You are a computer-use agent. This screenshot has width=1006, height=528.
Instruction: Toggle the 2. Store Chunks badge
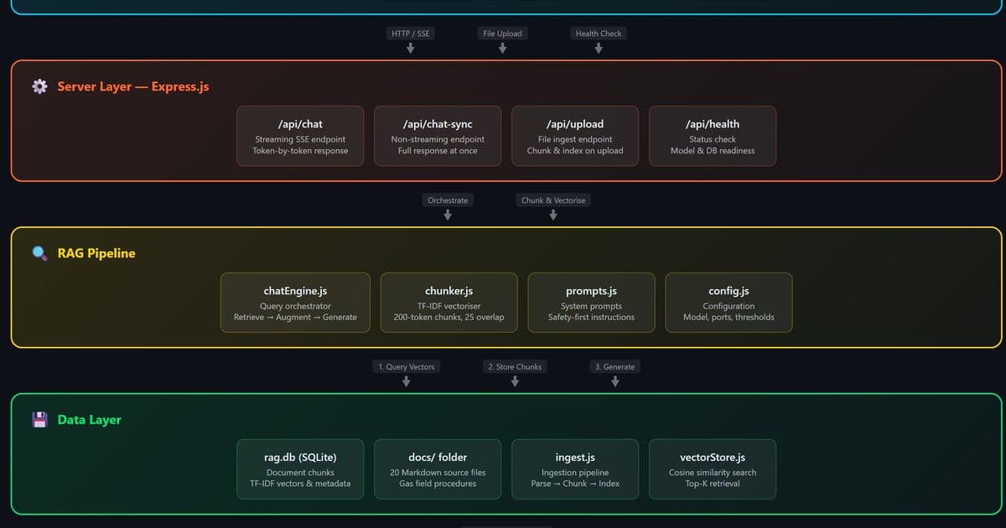[514, 366]
